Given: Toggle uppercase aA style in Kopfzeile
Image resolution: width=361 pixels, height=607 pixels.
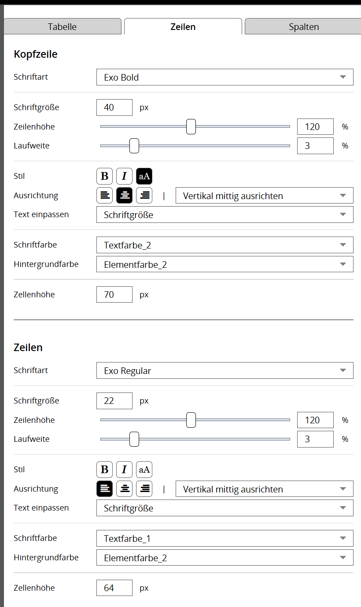Looking at the screenshot, I should [x=144, y=176].
